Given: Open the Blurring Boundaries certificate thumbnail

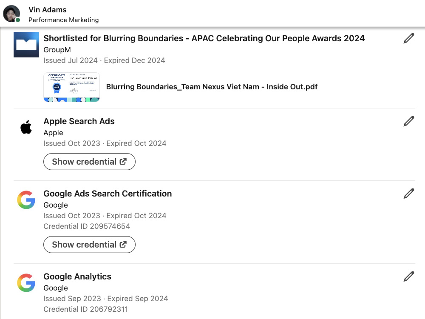Looking at the screenshot, I should coord(71,87).
